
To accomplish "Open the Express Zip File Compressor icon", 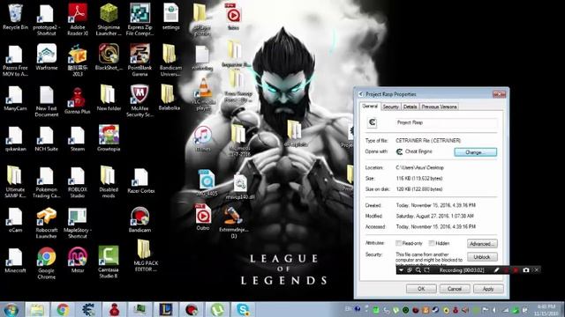I will 139,18.
